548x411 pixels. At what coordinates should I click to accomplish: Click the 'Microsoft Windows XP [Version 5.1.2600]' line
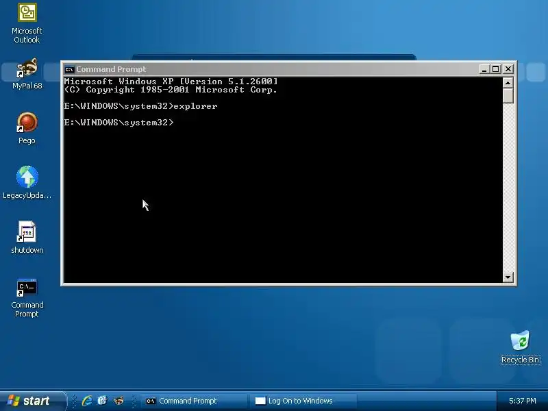point(171,82)
